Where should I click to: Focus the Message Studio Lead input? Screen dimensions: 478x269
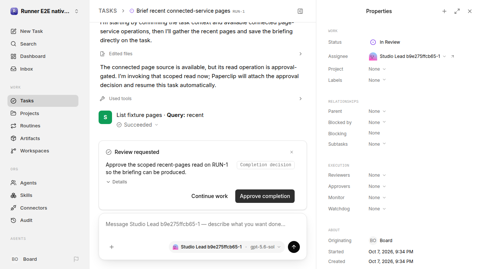pyautogui.click(x=203, y=225)
